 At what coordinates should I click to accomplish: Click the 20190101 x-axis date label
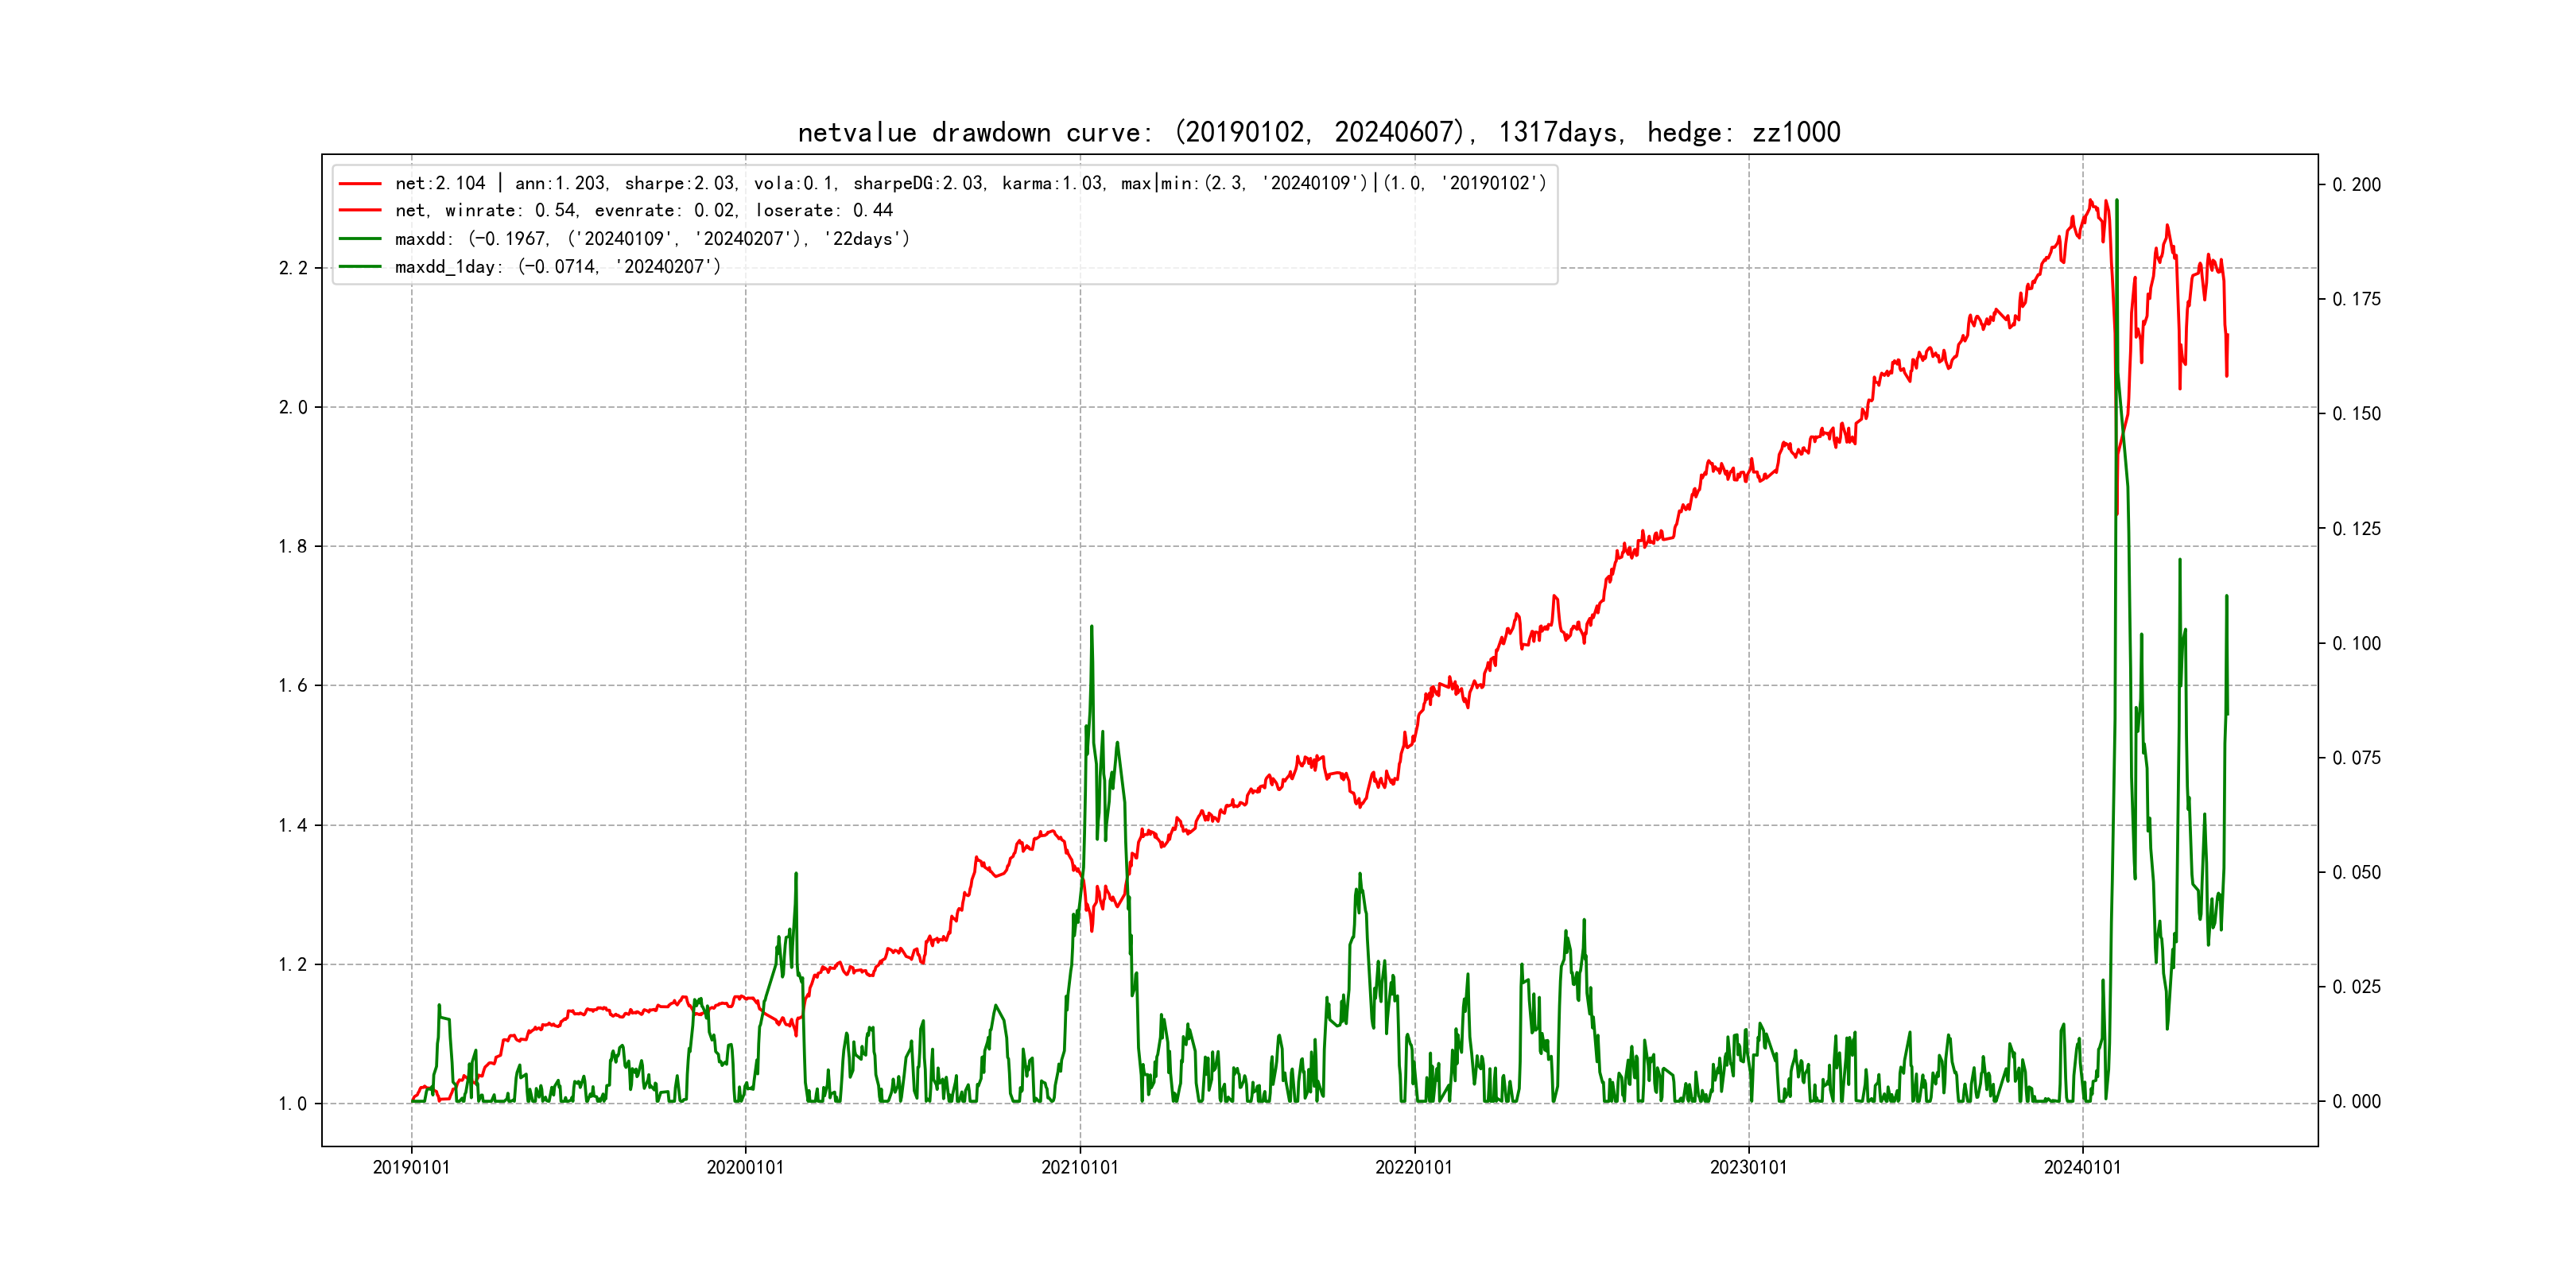coord(411,1167)
